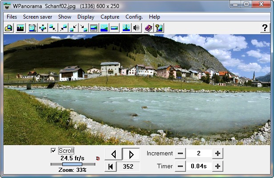Click the small red marker beside frame rate
The image size is (274, 178).
point(98,158)
